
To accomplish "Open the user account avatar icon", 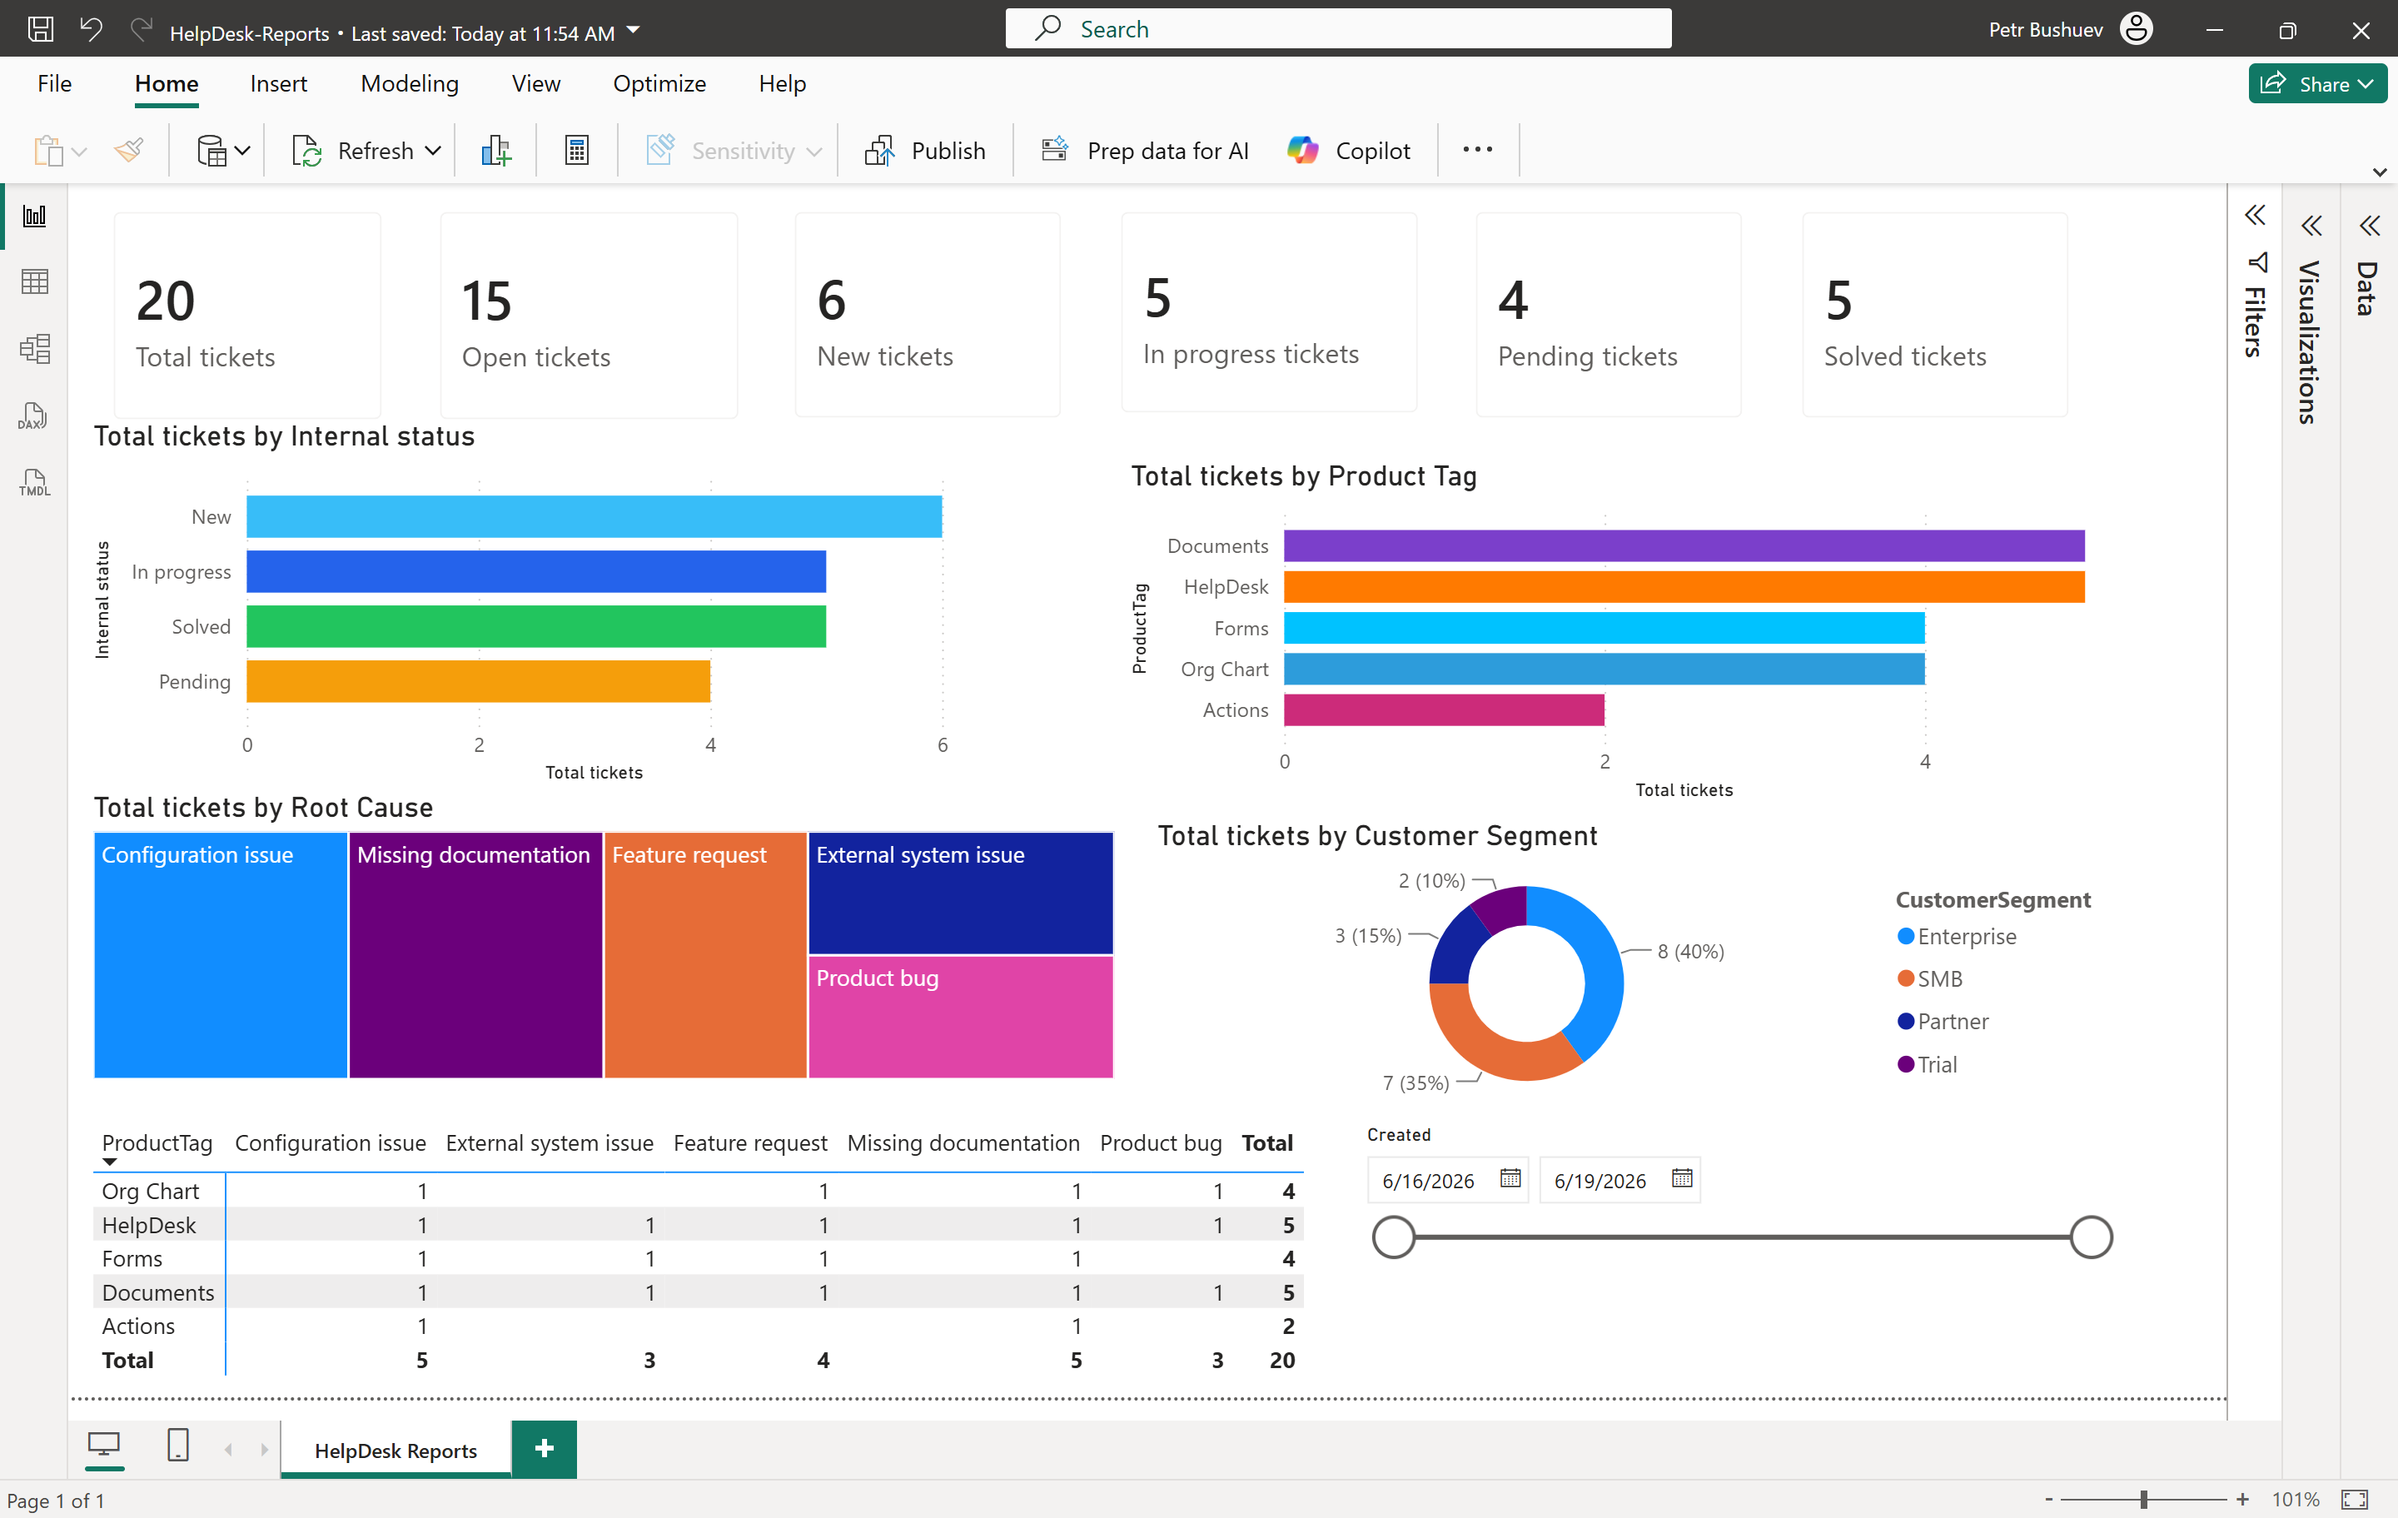I will (2136, 29).
